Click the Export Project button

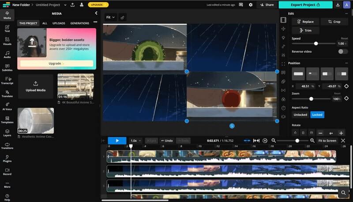pos(305,5)
